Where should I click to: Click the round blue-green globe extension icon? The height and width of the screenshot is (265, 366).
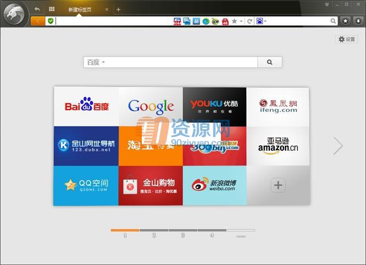tap(206, 21)
